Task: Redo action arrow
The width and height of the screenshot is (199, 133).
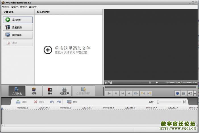Action: (x=59, y=102)
